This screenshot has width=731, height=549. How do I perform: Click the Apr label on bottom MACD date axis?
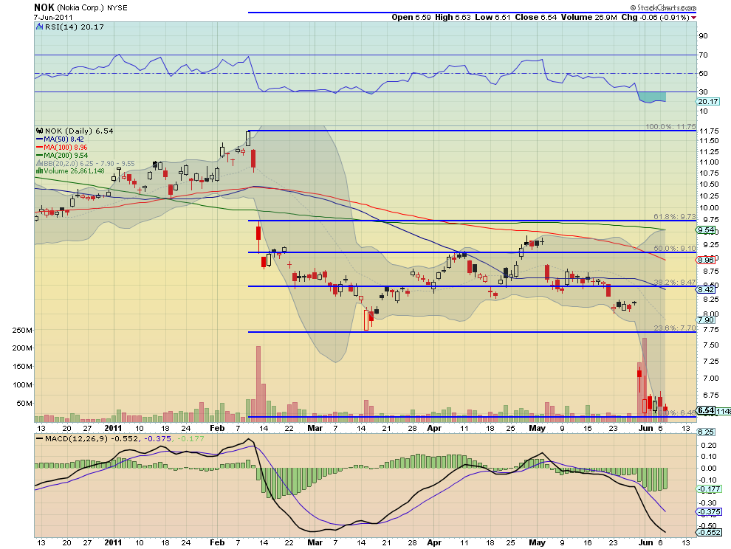[434, 542]
